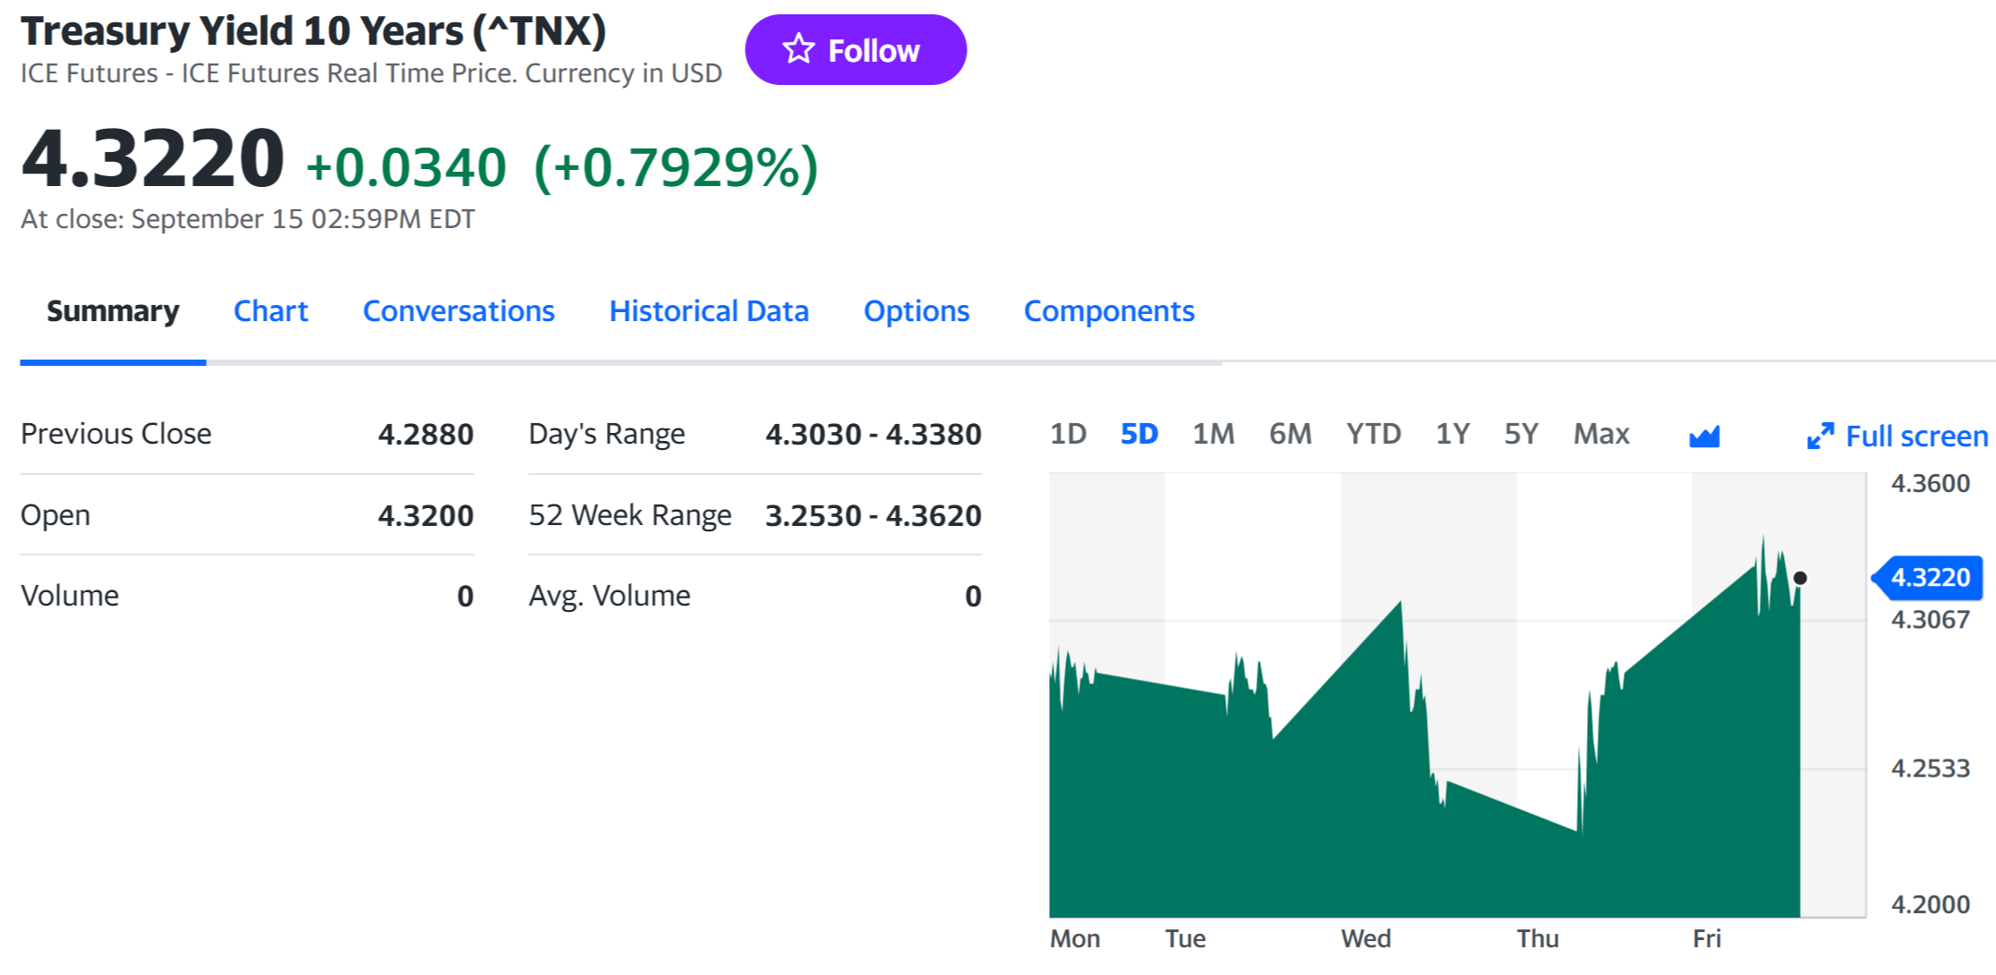Switch chart range to 1M
The image size is (1996, 975).
coord(1214,435)
